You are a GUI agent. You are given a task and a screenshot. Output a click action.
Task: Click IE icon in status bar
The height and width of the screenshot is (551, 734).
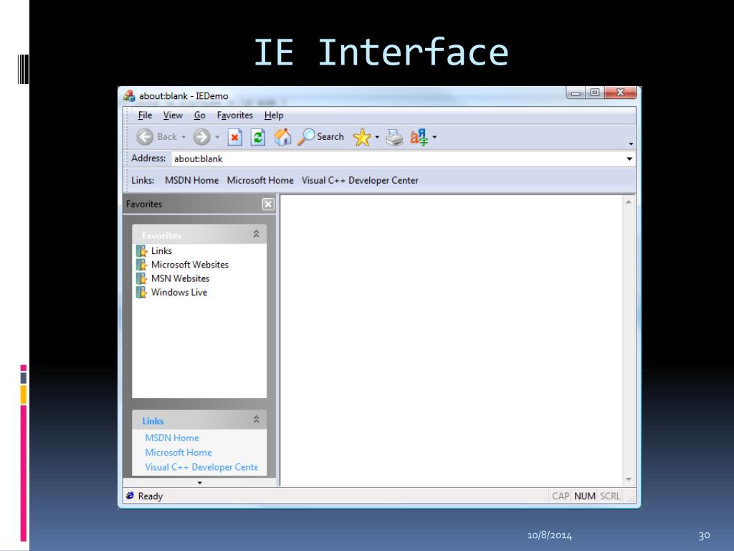[130, 496]
